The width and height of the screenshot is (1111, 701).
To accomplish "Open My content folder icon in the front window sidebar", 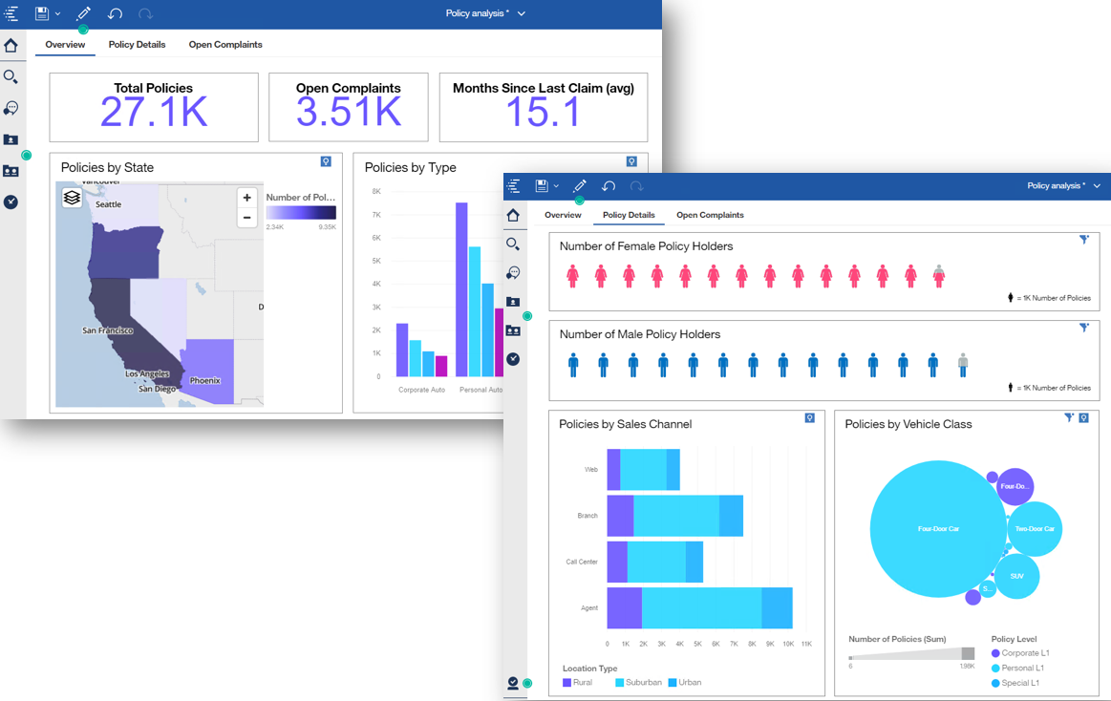I will click(x=513, y=302).
